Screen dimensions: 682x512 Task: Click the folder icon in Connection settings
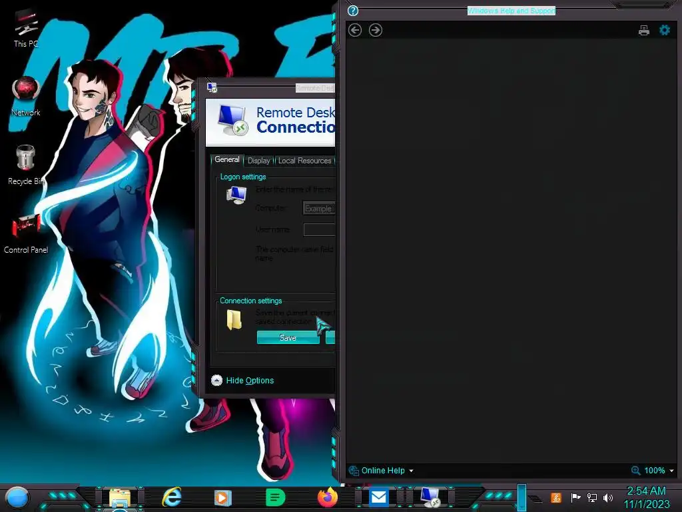point(234,320)
